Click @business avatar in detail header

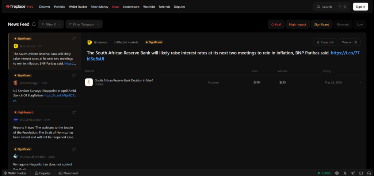click(89, 42)
